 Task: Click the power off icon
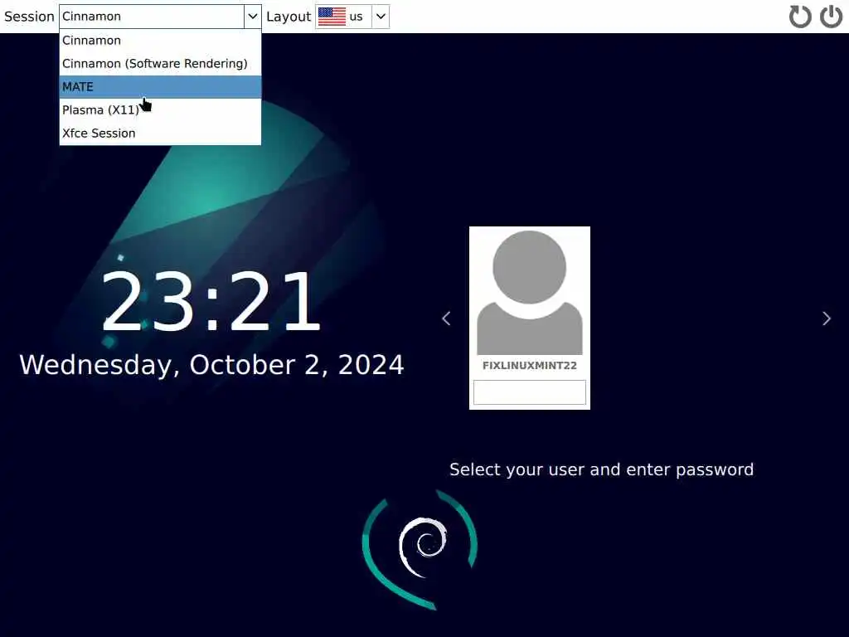(831, 17)
